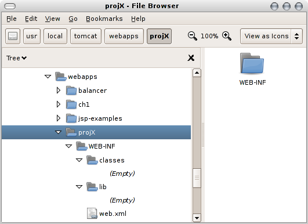Collapse the lib tree node
This screenshot has height=224, width=308.
coord(79,187)
